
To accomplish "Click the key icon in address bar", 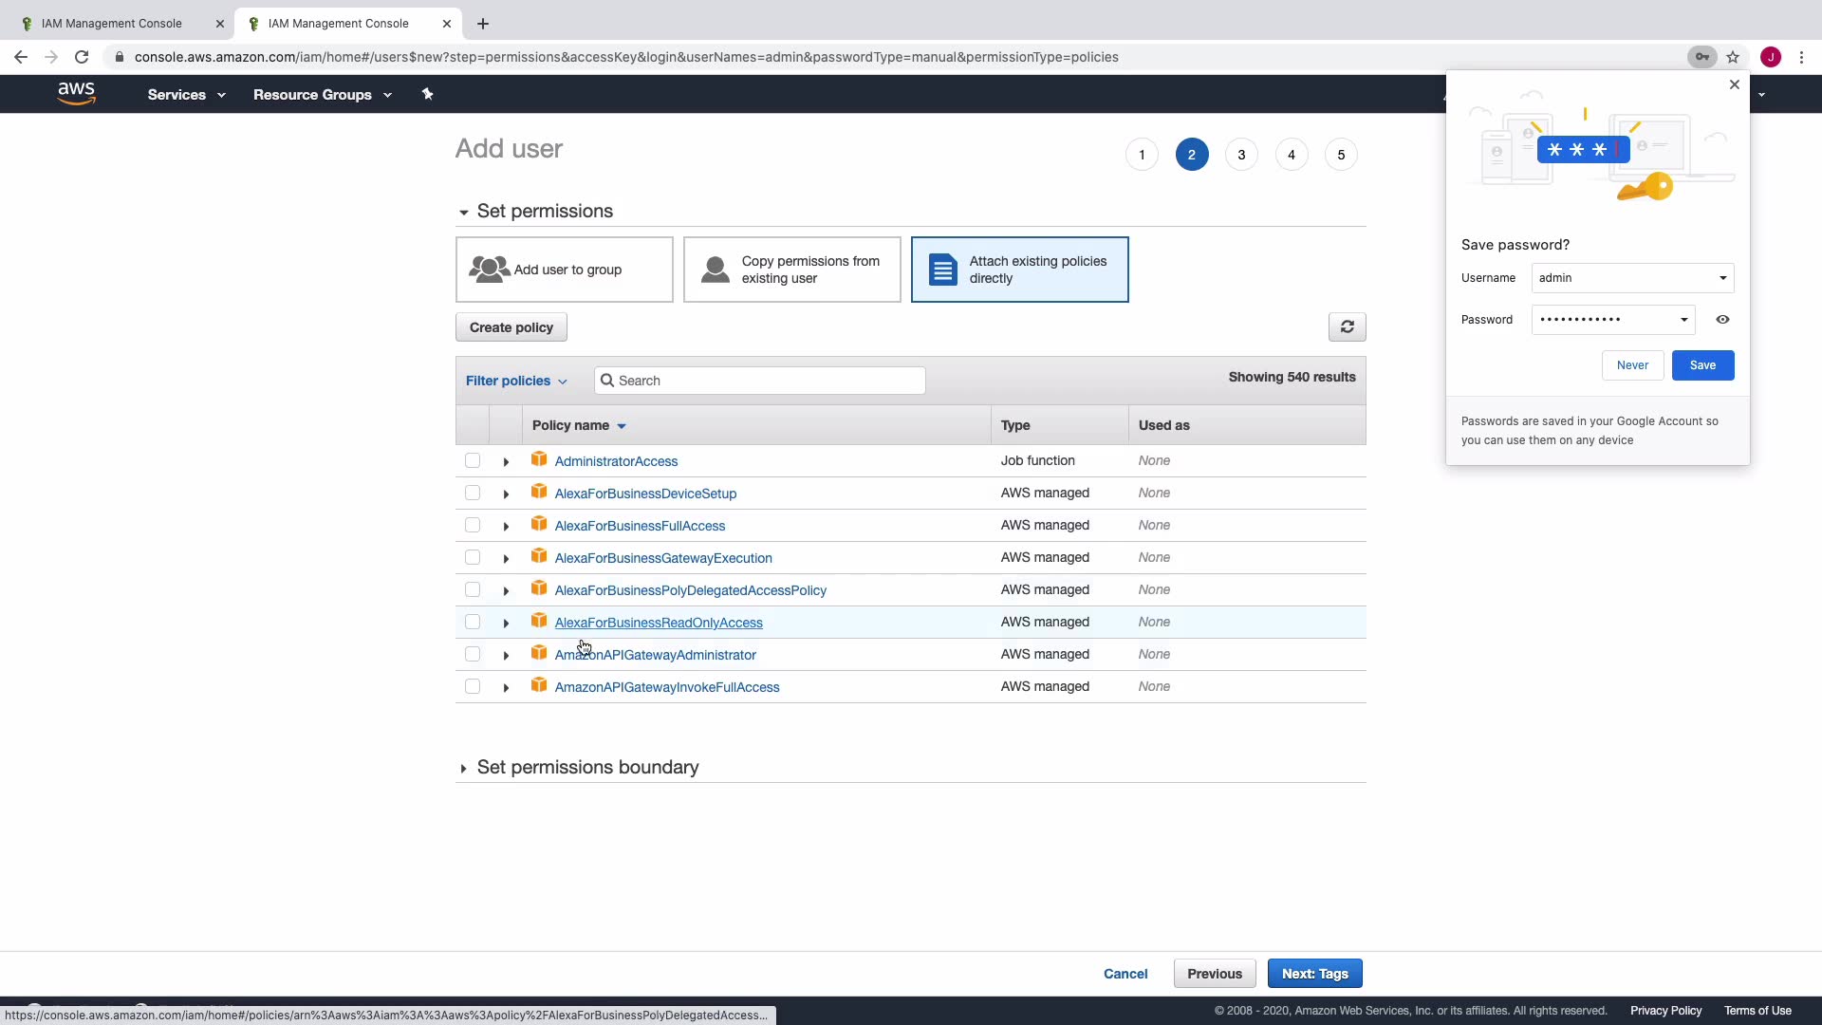I will [x=1702, y=57].
